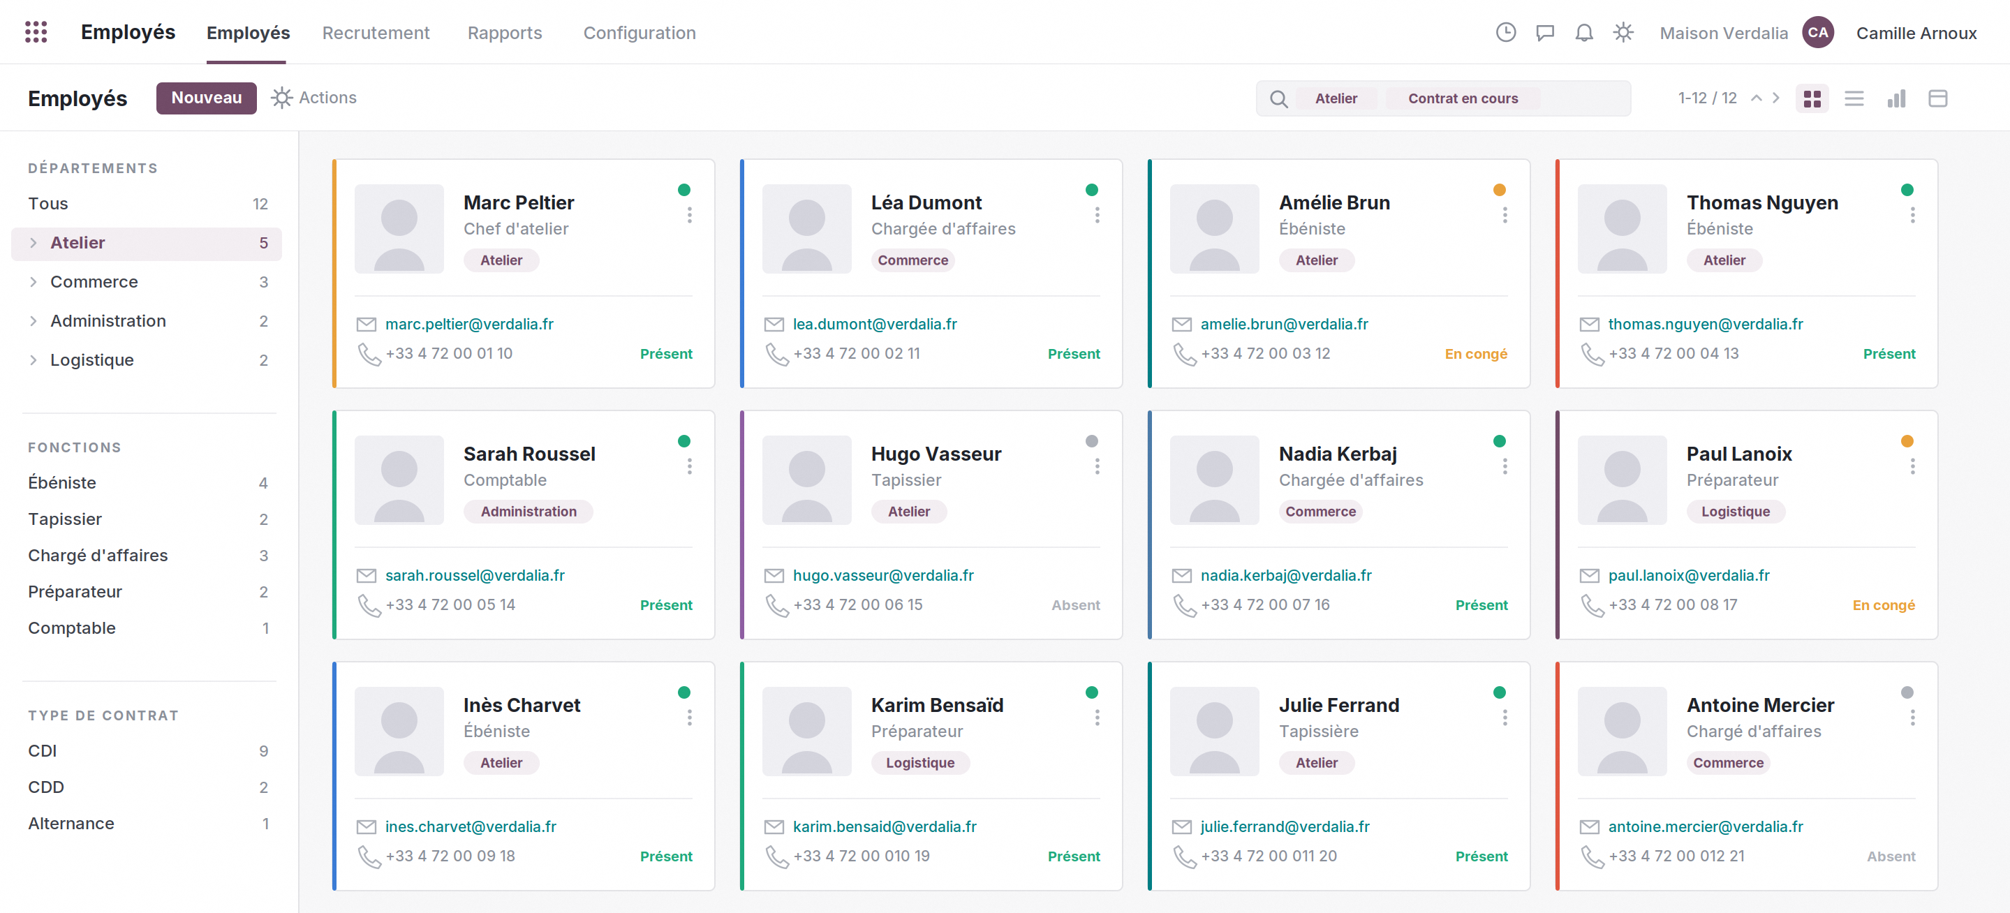Image resolution: width=2010 pixels, height=913 pixels.
Task: Filter by CDD contract type
Action: point(147,788)
